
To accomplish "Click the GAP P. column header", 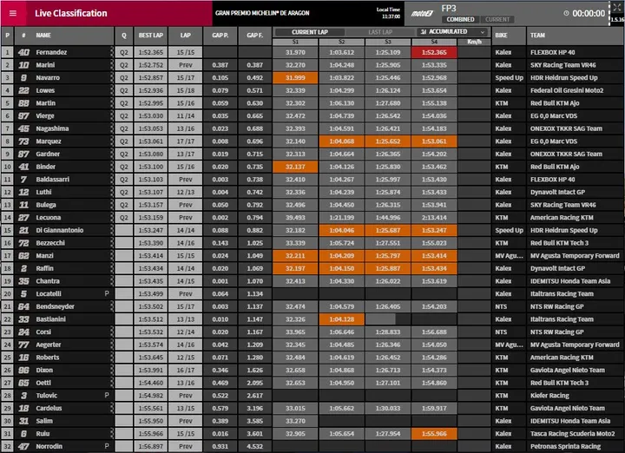I will coord(220,35).
